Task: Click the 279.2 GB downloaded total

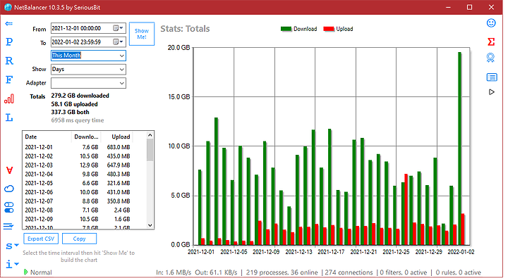Action: 80,96
